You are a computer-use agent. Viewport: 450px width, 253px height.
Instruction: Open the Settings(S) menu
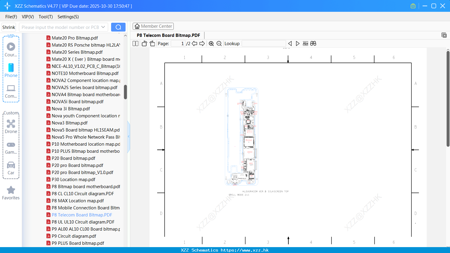68,17
